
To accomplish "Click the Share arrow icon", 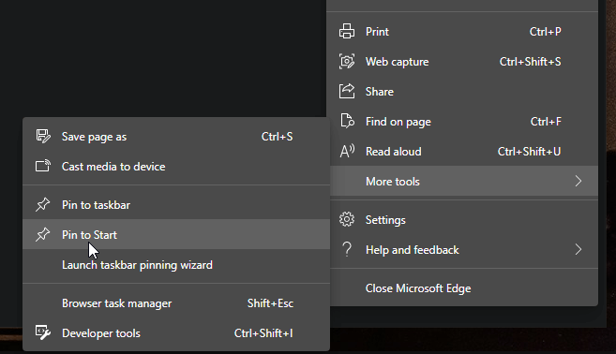I will [x=347, y=92].
